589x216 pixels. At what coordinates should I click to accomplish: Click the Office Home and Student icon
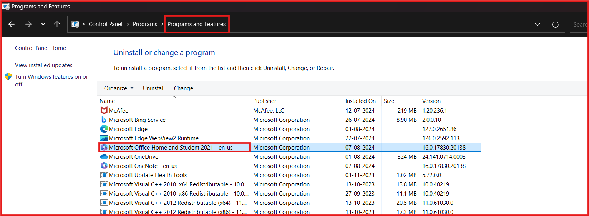click(104, 148)
